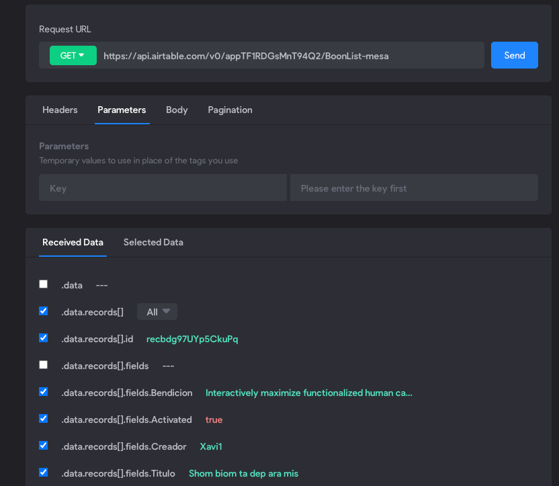
Task: Uncheck the .data.records[] checkbox
Action: [44, 311]
